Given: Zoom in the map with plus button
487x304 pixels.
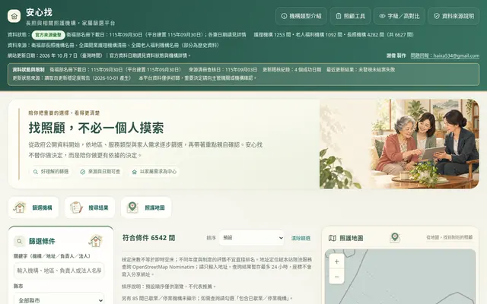Looking at the screenshot, I should point(336,261).
